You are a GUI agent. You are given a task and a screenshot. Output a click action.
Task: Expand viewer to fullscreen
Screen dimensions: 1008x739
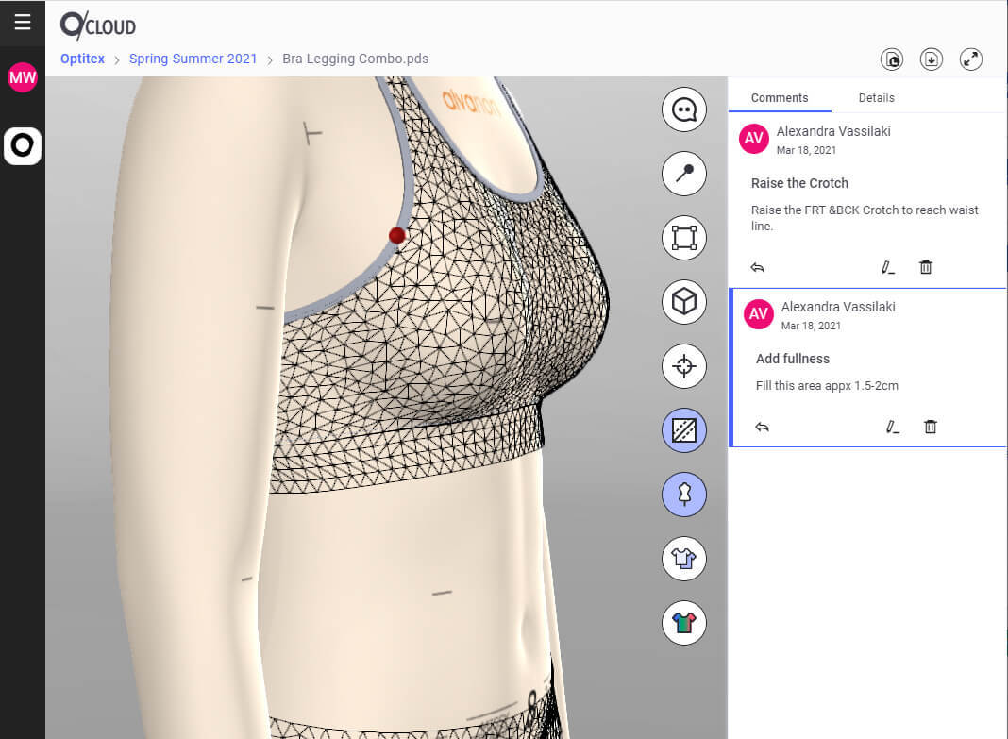[x=970, y=59]
